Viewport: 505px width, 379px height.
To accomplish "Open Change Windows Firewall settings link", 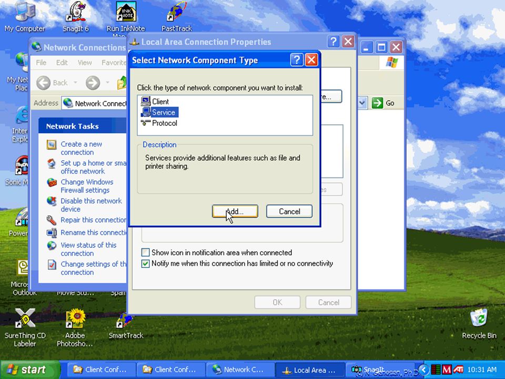I will 87,186.
